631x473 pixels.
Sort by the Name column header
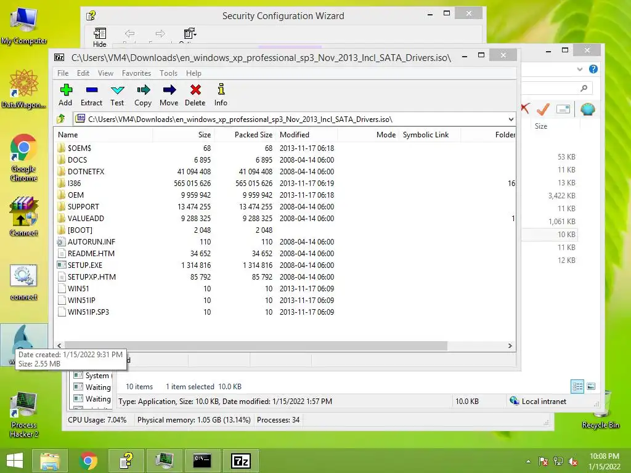[103, 135]
